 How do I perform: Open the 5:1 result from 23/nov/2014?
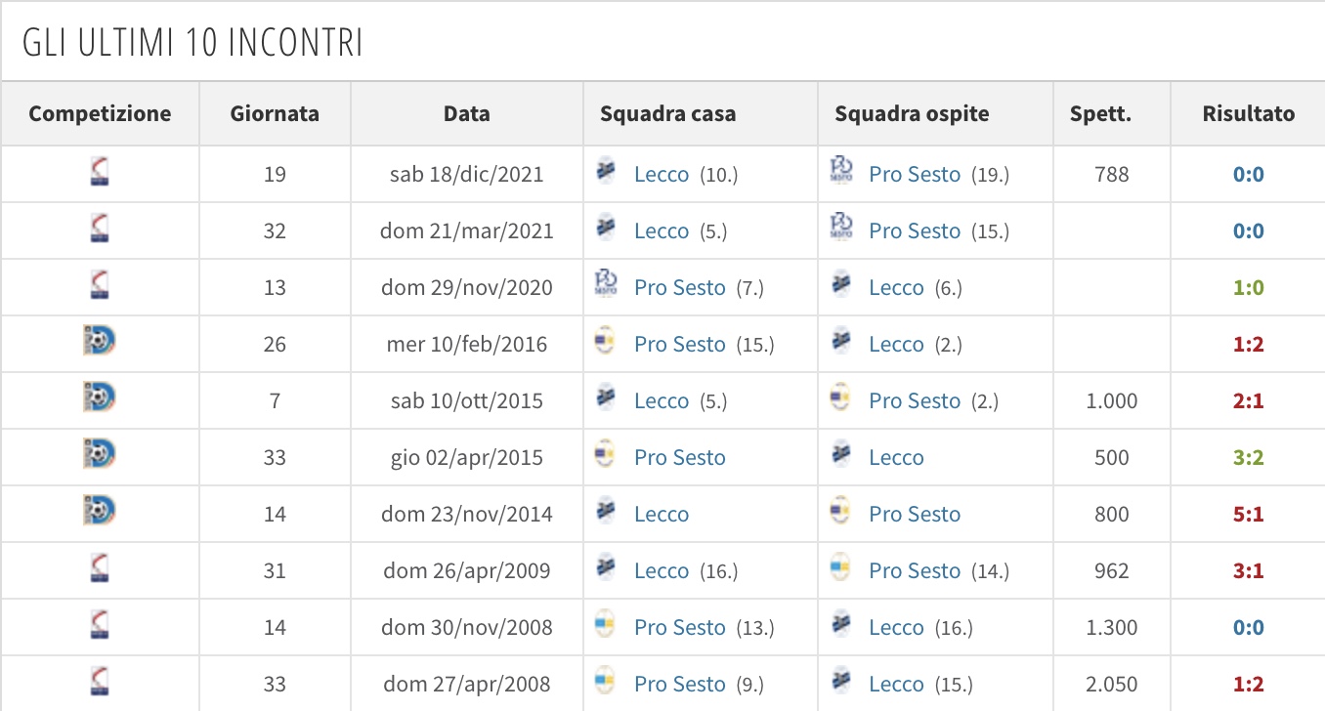[x=1248, y=515]
